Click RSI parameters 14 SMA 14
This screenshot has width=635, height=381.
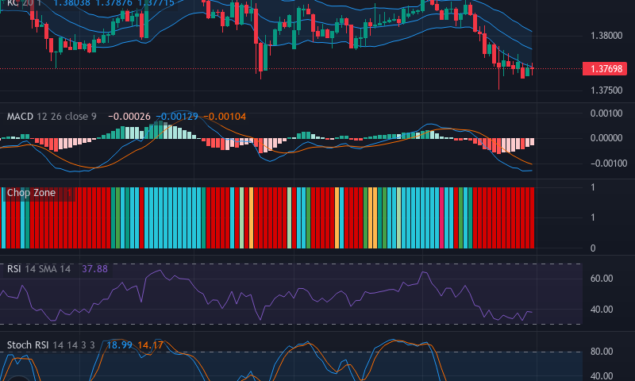click(x=48, y=269)
